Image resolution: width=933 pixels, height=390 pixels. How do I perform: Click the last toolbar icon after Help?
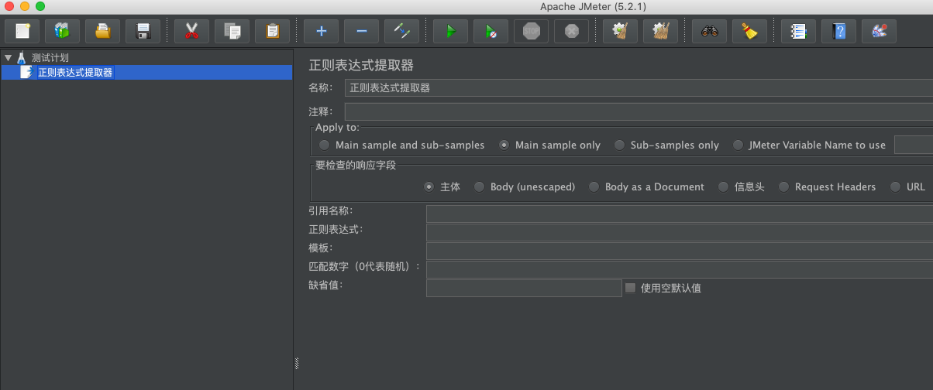click(x=879, y=31)
